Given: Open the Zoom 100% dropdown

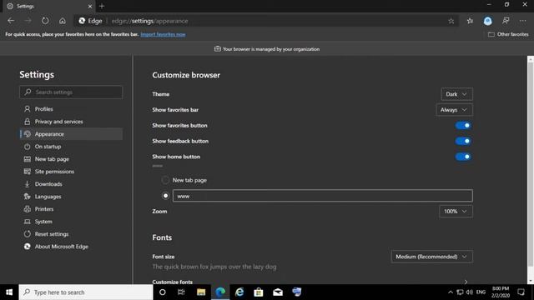Looking at the screenshot, I should (x=456, y=211).
